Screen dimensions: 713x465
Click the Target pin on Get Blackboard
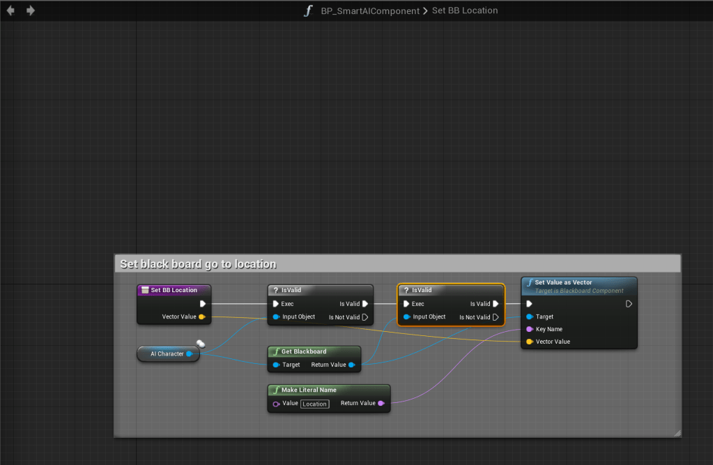pos(276,365)
